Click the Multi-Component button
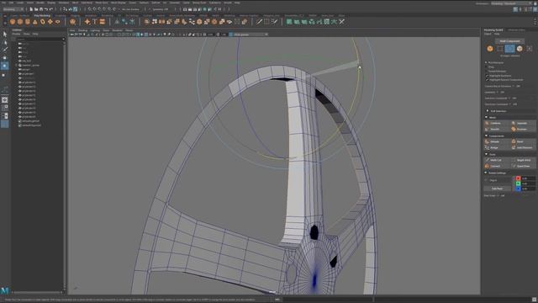This screenshot has height=303, width=538. 510,41
